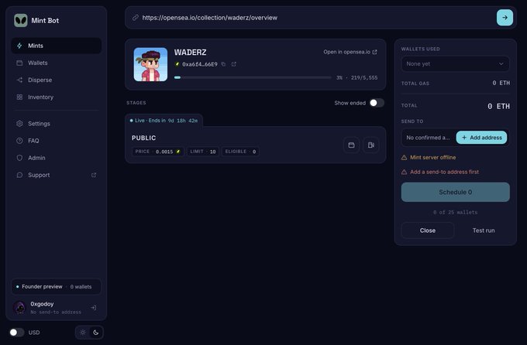Toggle the Show ended switch
The width and height of the screenshot is (527, 345).
(377, 103)
